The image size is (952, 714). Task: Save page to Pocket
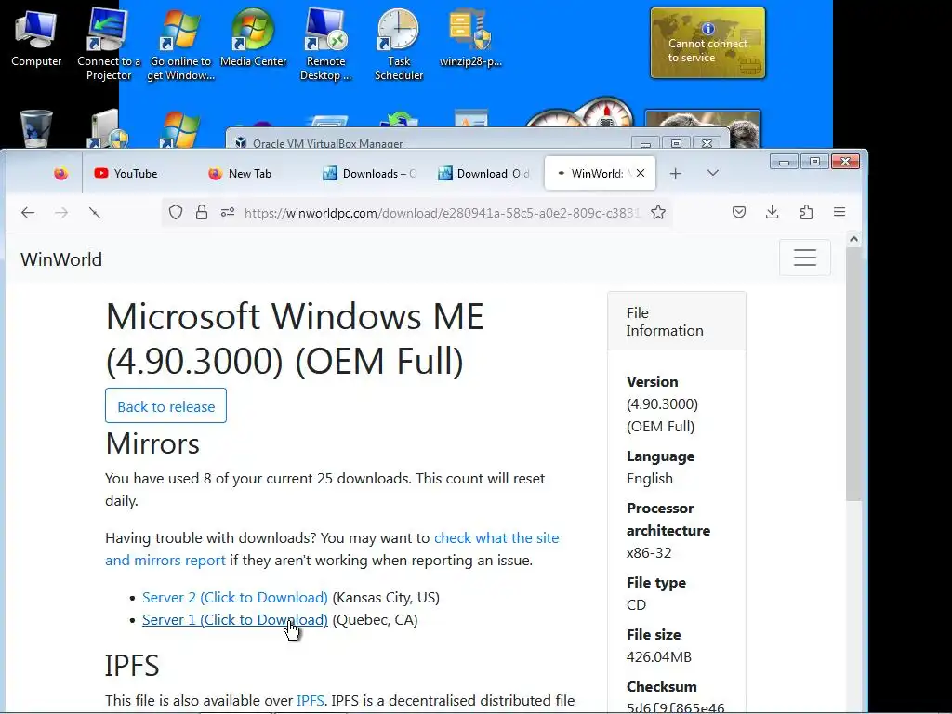pyautogui.click(x=739, y=212)
